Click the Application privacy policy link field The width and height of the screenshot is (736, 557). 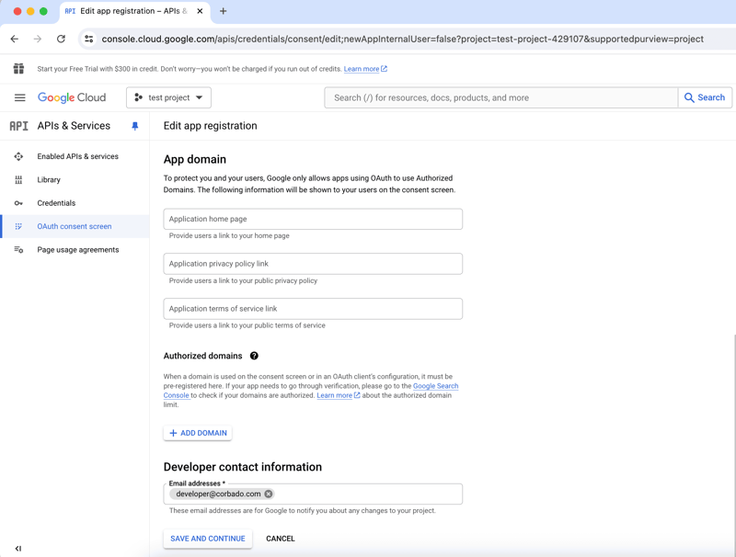313,264
